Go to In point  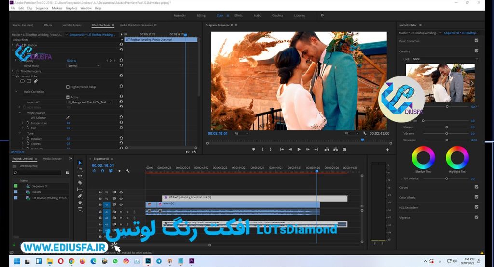[x=282, y=149]
